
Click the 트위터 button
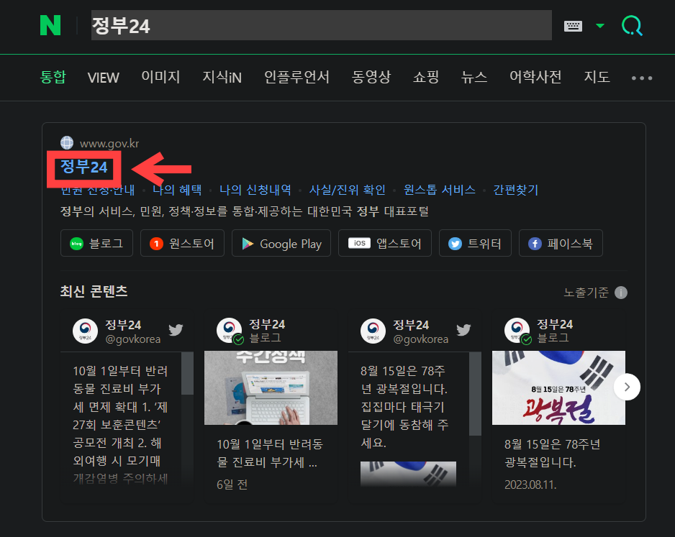tap(475, 244)
